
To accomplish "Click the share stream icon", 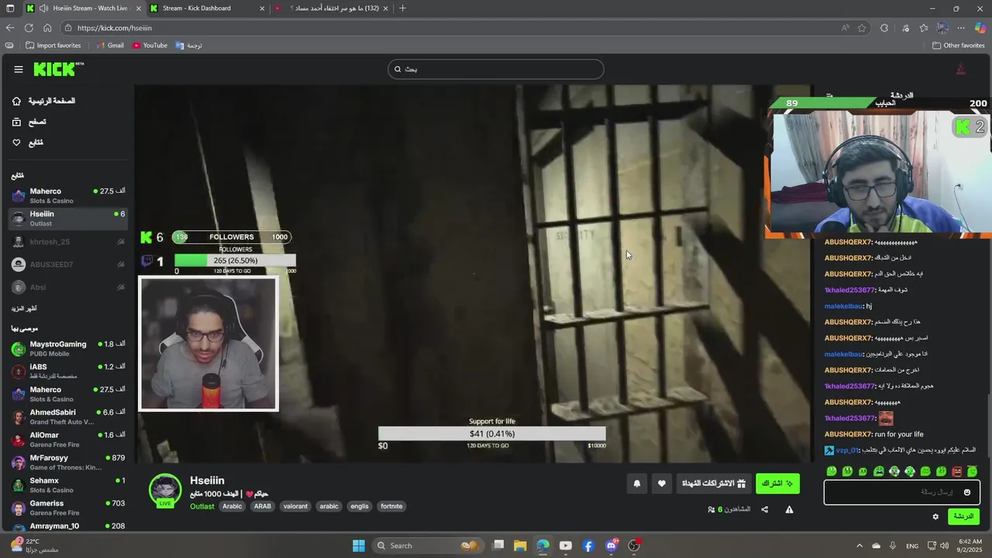I will [x=765, y=510].
